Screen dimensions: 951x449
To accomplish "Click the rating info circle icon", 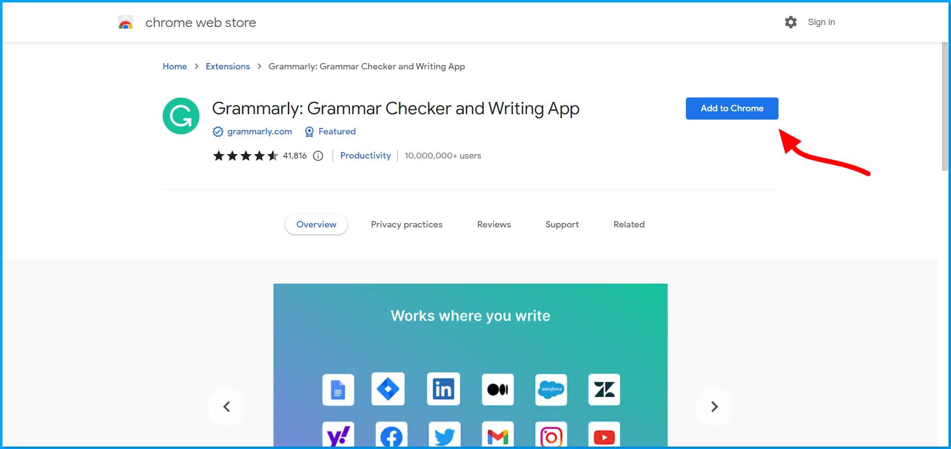I will click(x=318, y=156).
